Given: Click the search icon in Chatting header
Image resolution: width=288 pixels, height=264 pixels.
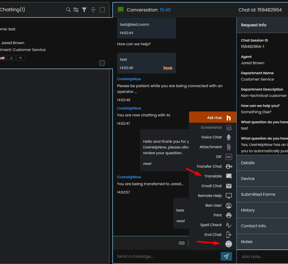Looking at the screenshot, I should 68,10.
